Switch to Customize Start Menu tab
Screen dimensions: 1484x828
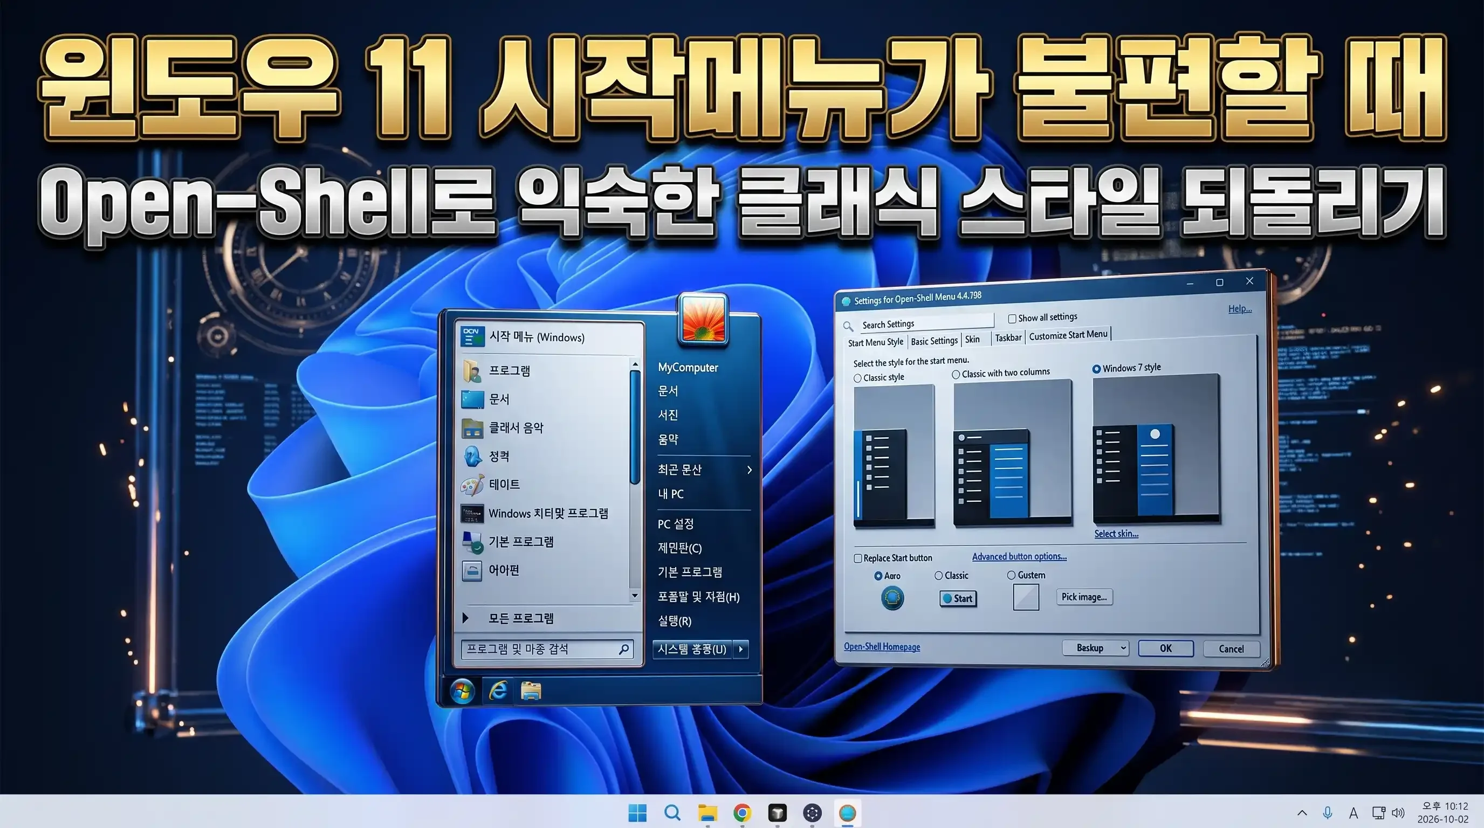(x=1068, y=335)
